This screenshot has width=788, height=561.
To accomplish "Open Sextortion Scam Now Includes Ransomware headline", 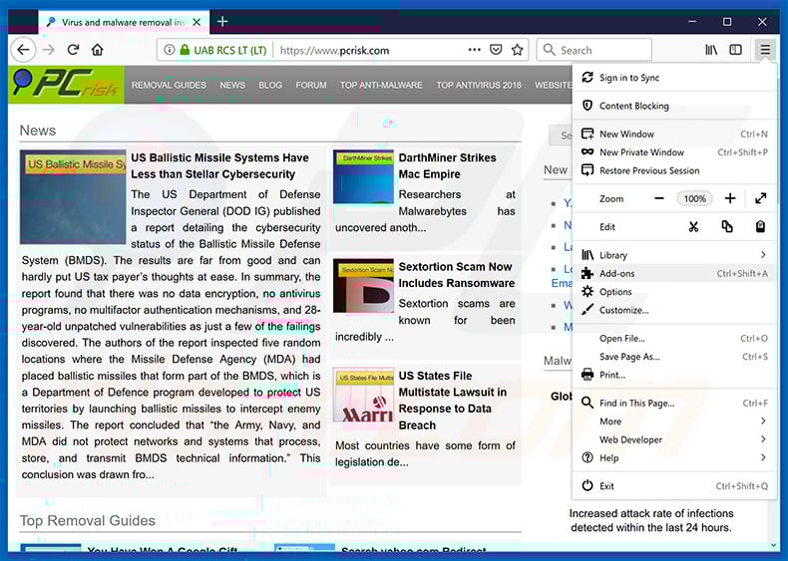I will (x=456, y=275).
